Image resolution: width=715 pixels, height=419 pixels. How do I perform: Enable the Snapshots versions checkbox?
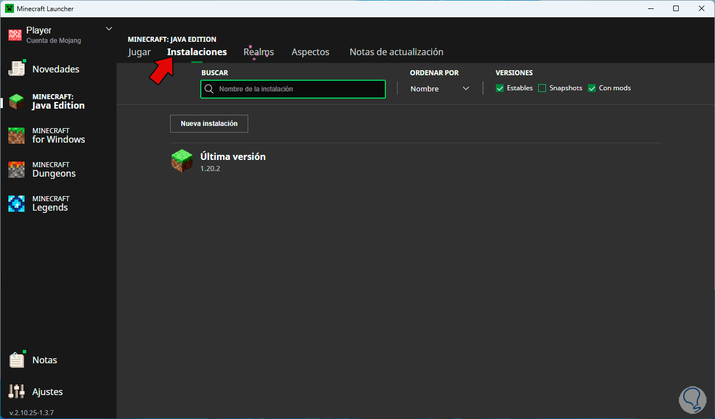542,88
